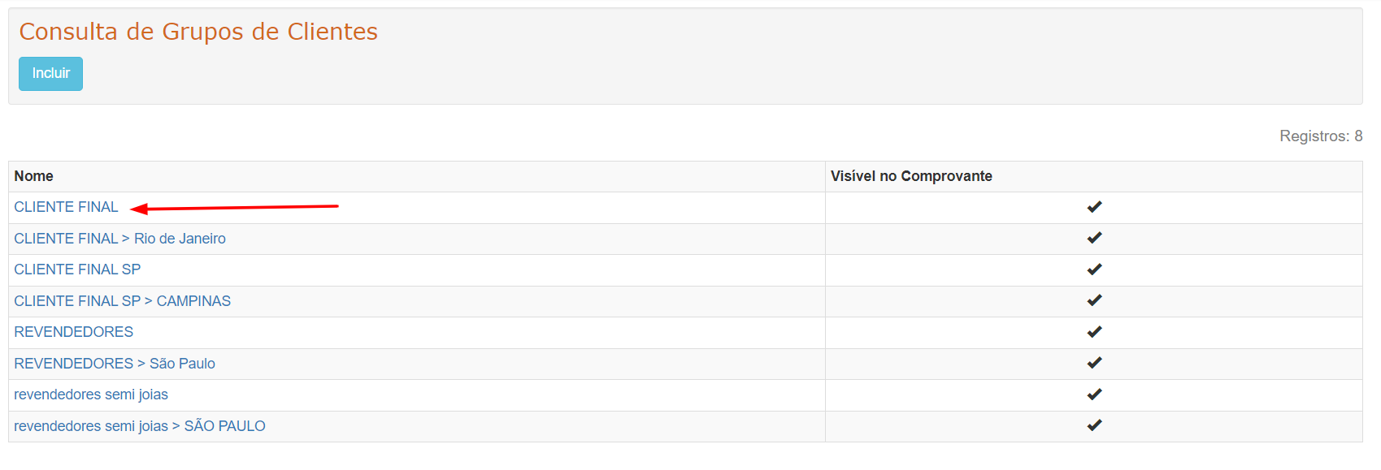Click checkmark icon in REVENDEDORES row
The width and height of the screenshot is (1381, 470).
point(1094,332)
